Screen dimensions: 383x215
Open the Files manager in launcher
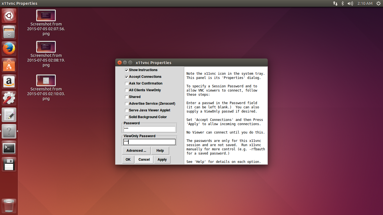(x=9, y=32)
